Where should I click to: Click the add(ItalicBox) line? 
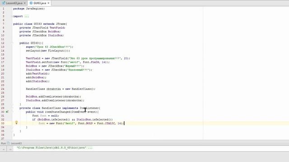coord(38,81)
